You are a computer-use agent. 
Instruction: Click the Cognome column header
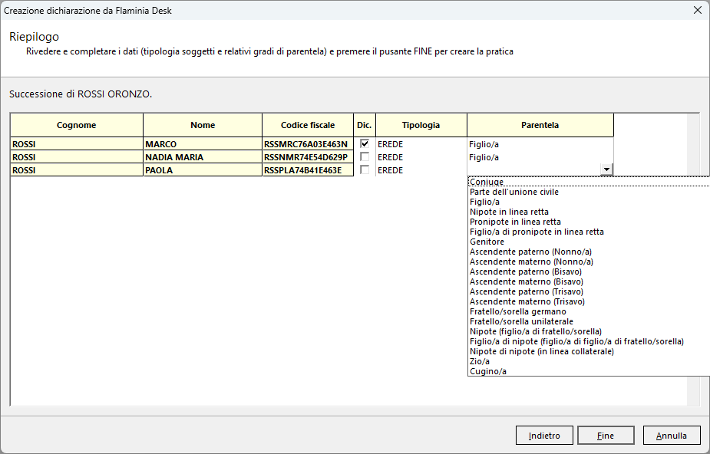[x=77, y=125]
